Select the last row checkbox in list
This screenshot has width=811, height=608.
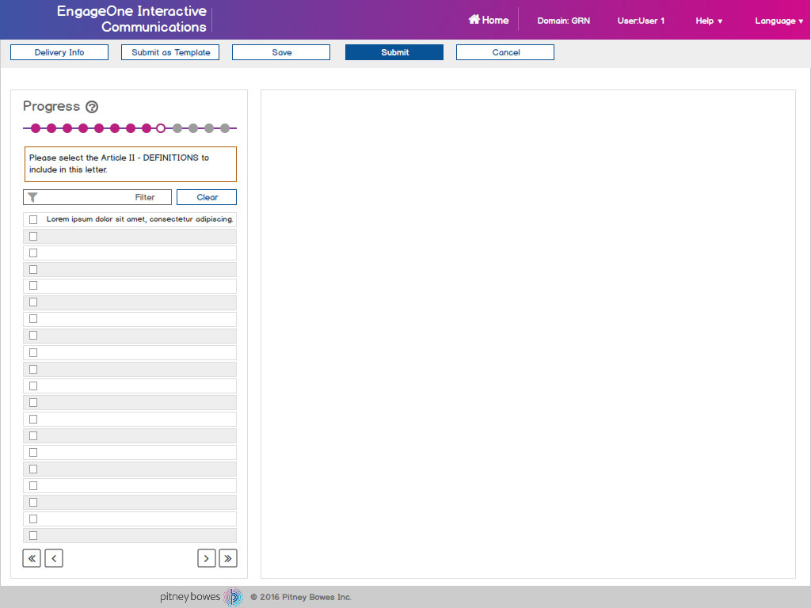point(33,535)
